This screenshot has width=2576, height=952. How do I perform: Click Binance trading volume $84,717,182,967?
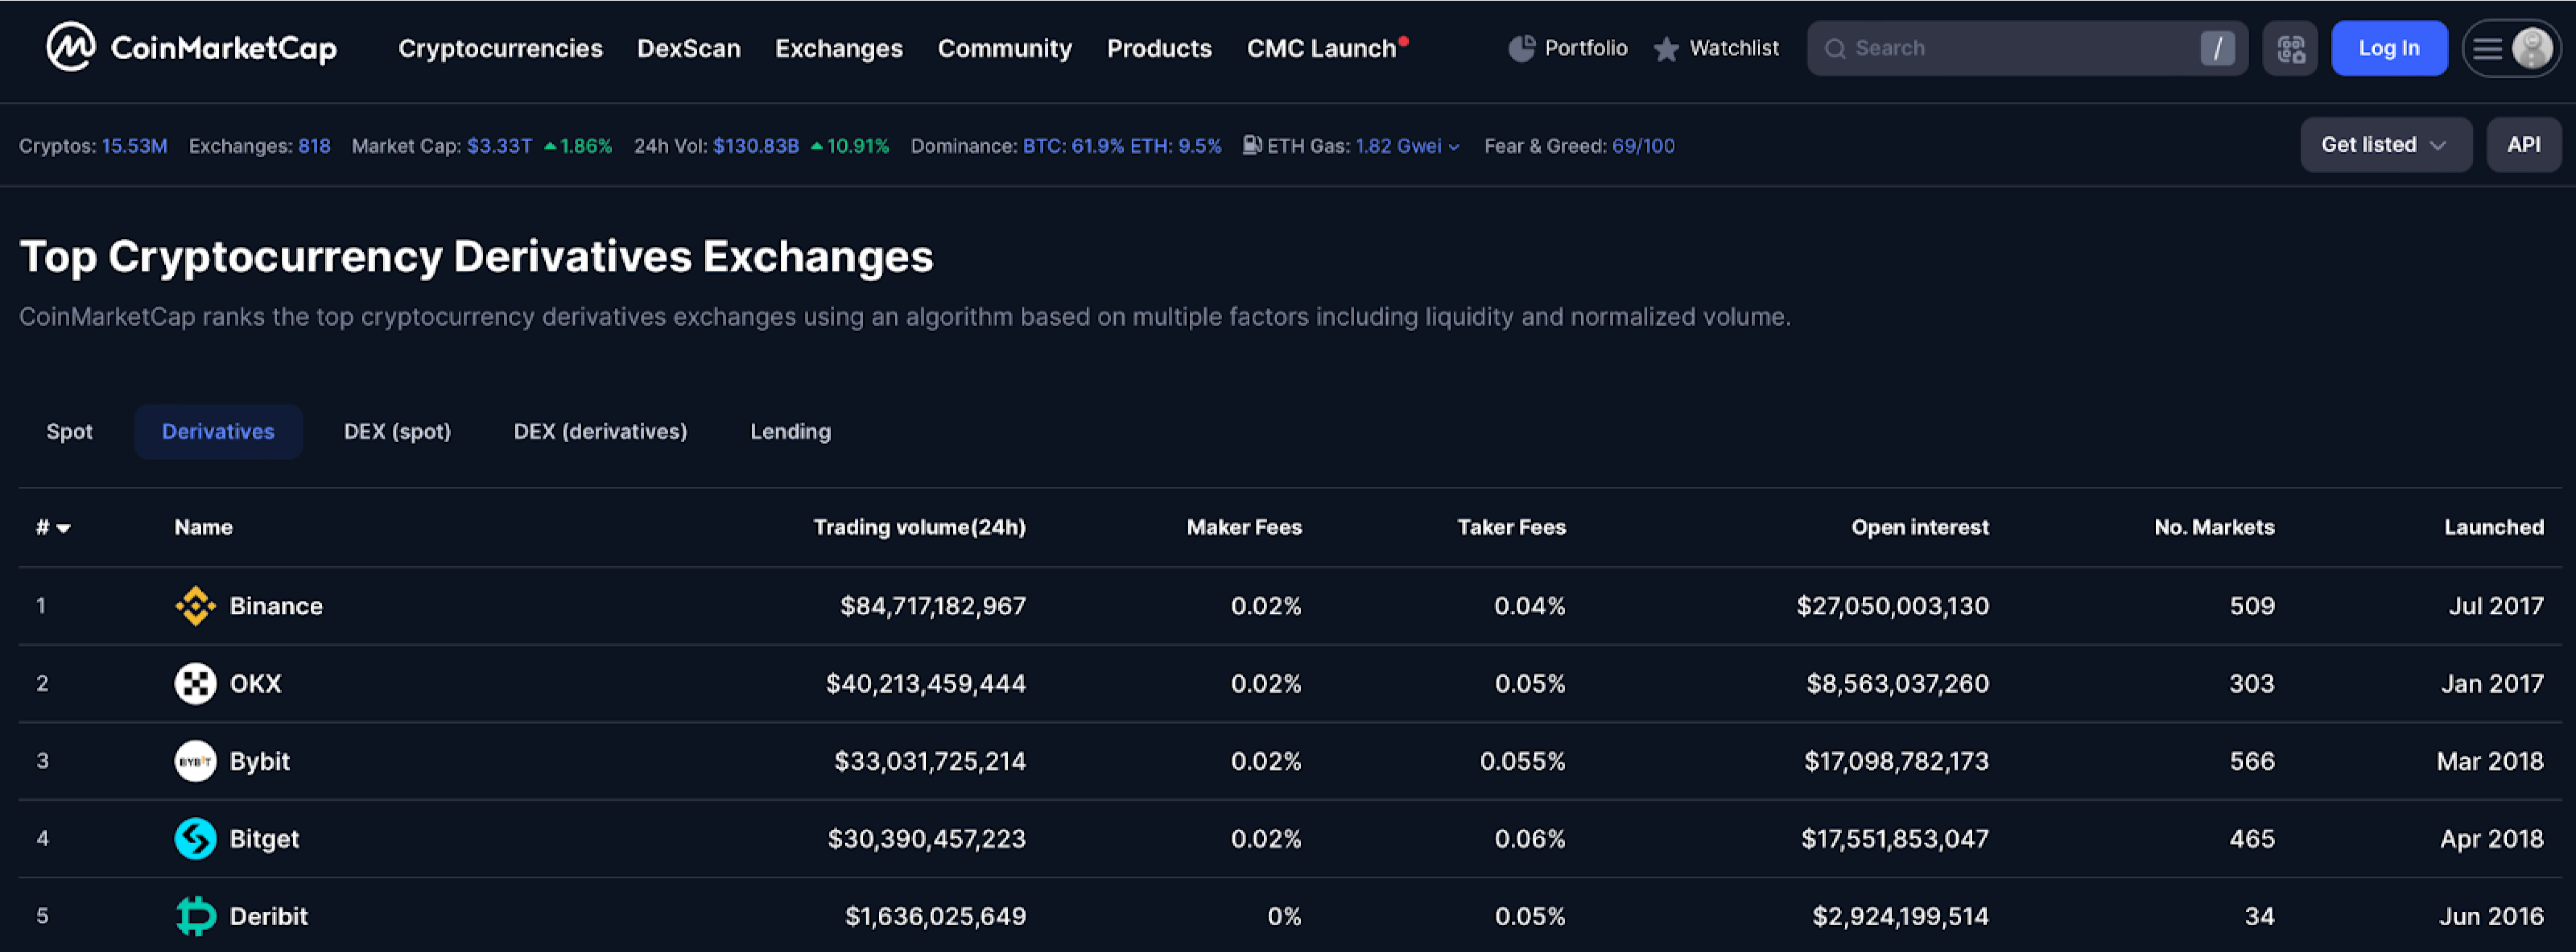(x=933, y=606)
